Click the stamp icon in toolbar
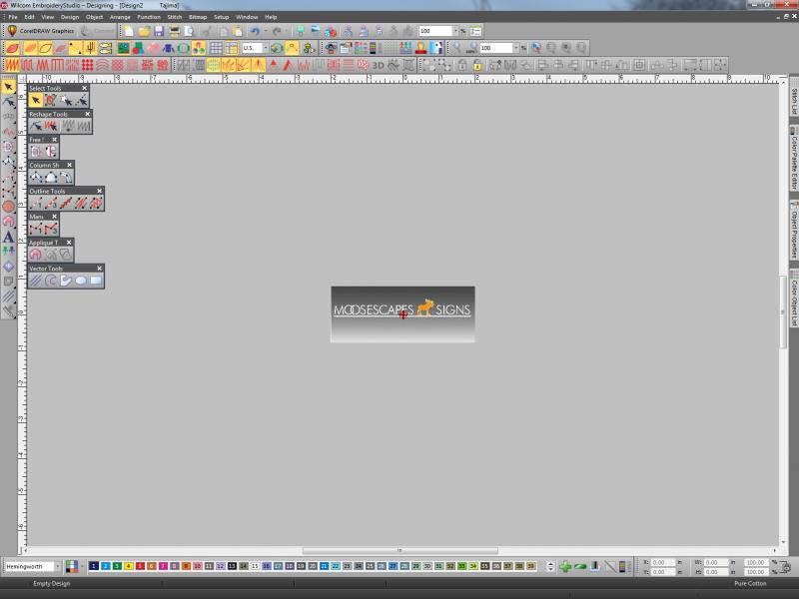Screen dimensions: 799x599 coord(420,48)
